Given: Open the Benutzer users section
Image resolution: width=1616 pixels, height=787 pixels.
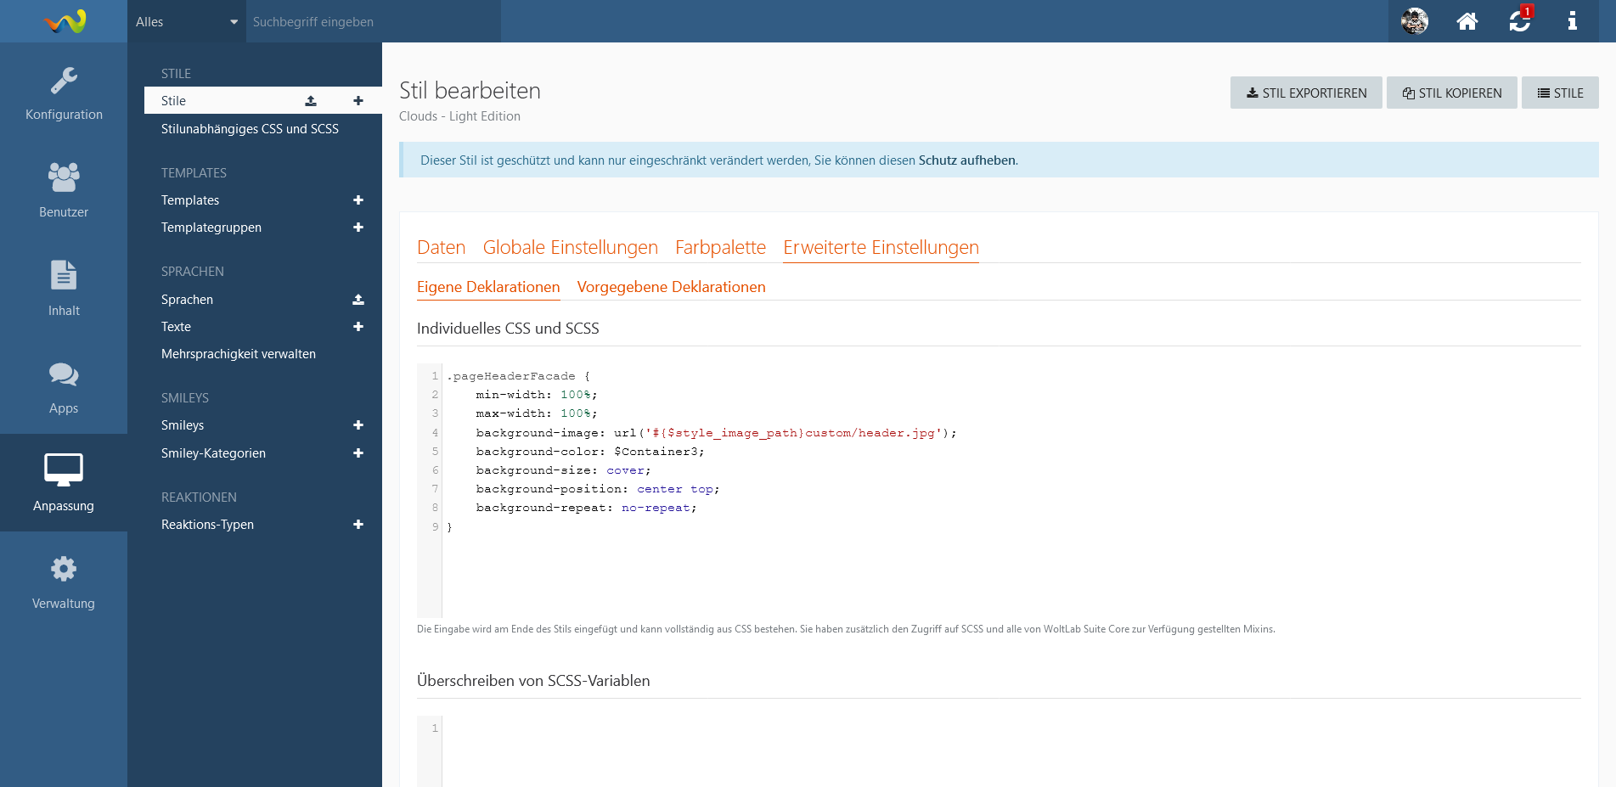Looking at the screenshot, I should [x=64, y=190].
